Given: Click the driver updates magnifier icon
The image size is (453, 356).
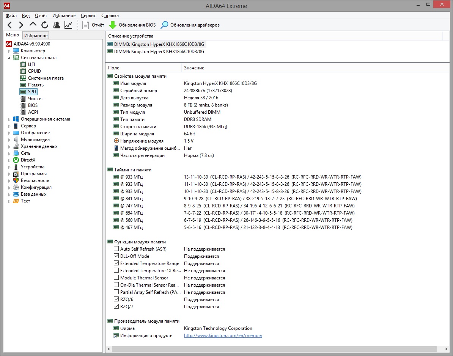Looking at the screenshot, I should (x=164, y=25).
